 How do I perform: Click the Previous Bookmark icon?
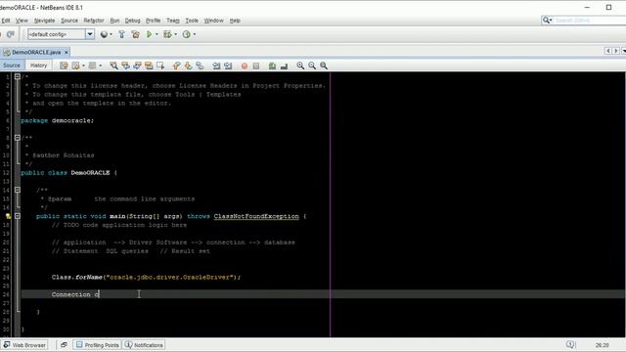(x=176, y=66)
